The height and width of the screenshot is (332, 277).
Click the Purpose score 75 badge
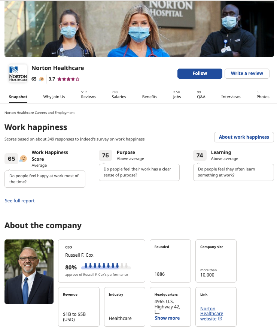[105, 155]
